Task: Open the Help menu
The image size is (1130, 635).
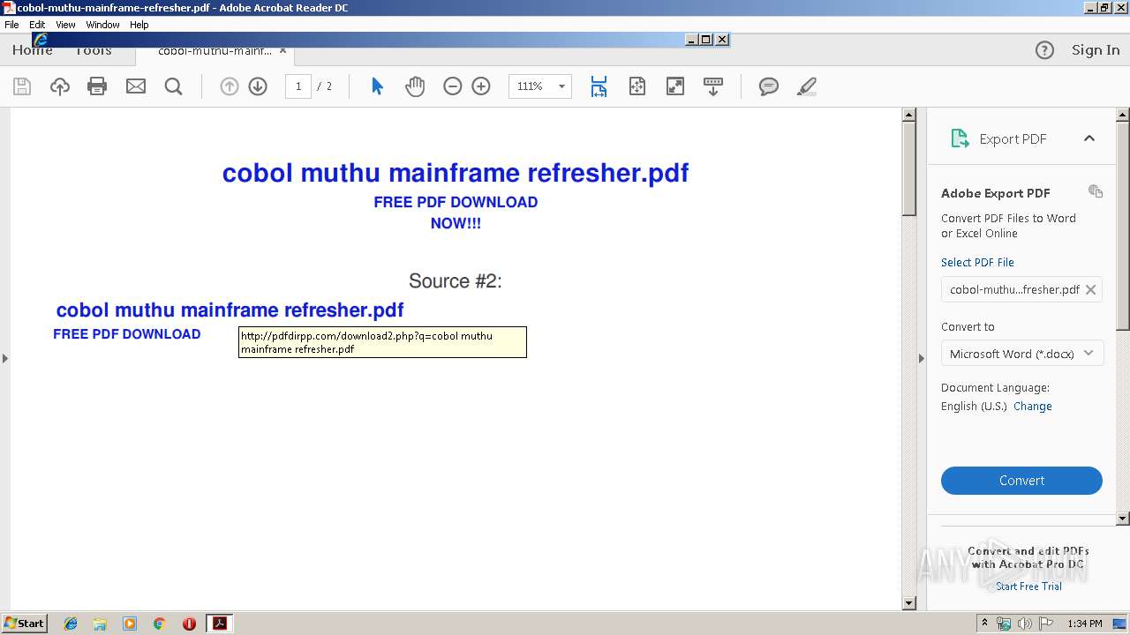Action: click(139, 25)
